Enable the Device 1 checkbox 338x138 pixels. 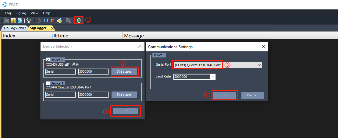[48, 83]
